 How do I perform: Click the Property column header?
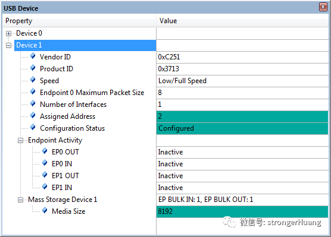[x=79, y=21]
